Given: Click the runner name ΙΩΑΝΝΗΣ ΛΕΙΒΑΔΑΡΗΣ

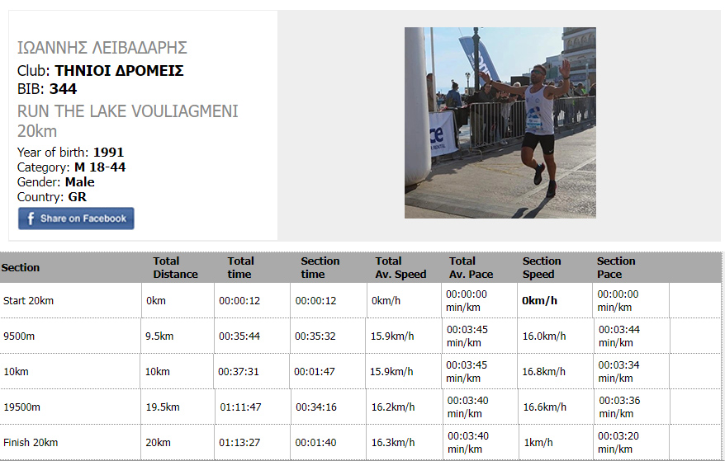Looking at the screenshot, I should (x=102, y=48).
